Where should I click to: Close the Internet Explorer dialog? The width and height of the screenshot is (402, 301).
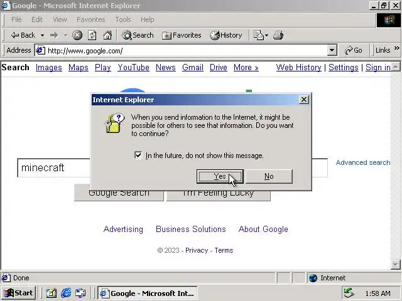point(304,99)
